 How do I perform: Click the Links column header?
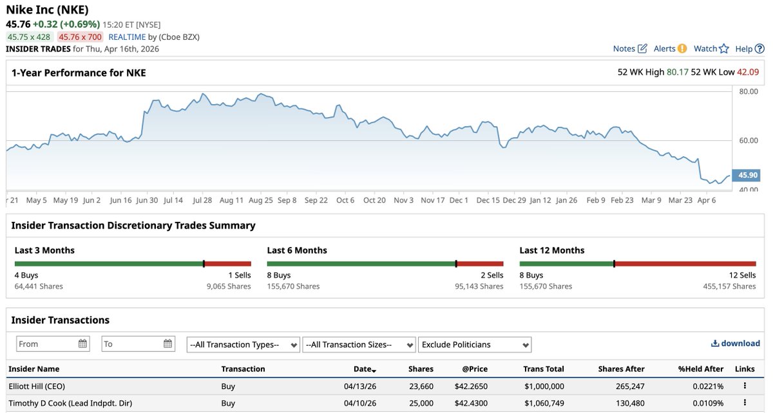pos(745,369)
